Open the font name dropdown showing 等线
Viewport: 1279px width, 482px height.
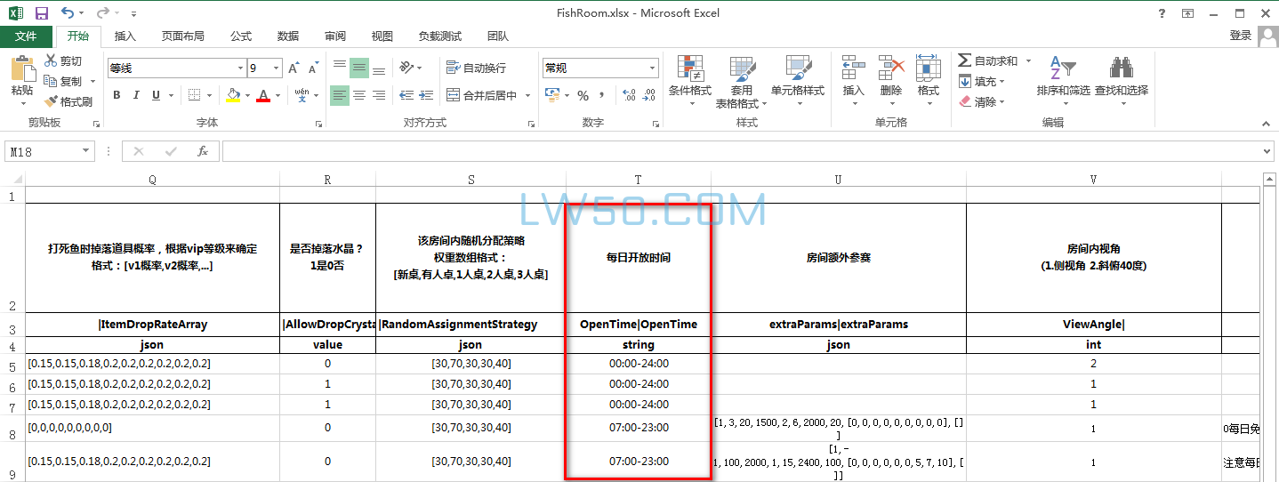[240, 68]
